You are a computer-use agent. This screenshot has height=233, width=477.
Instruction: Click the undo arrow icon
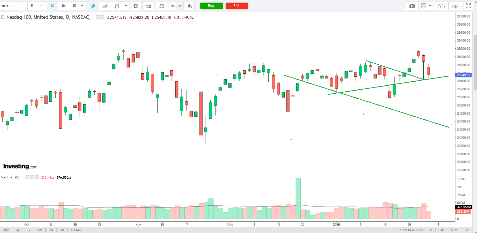pyautogui.click(x=173, y=6)
